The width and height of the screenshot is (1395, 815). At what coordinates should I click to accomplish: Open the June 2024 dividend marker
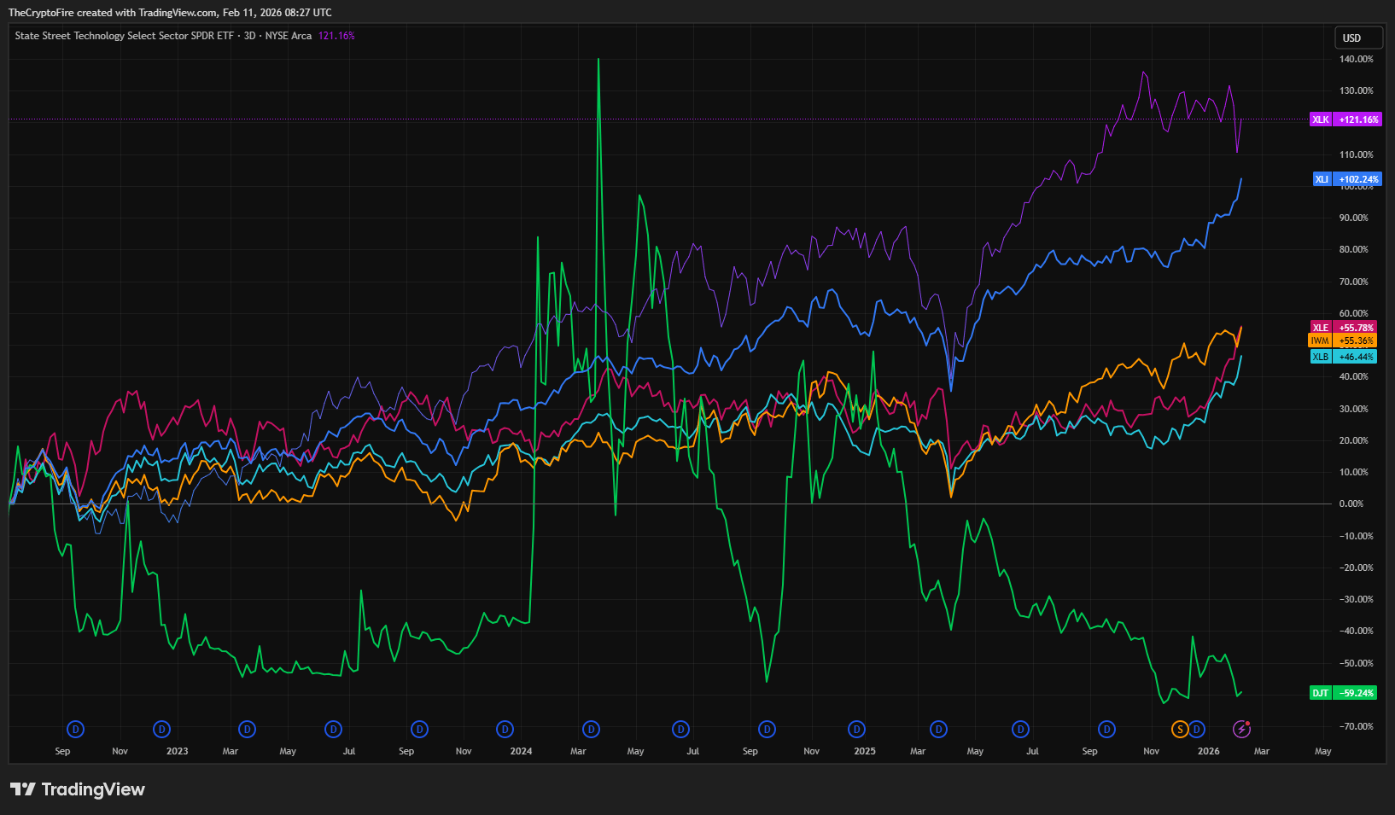pyautogui.click(x=680, y=729)
